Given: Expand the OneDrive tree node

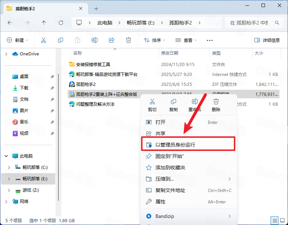Looking at the screenshot, I should tap(6, 54).
